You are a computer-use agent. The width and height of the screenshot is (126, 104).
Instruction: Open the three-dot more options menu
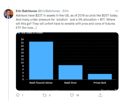coord(117,11)
